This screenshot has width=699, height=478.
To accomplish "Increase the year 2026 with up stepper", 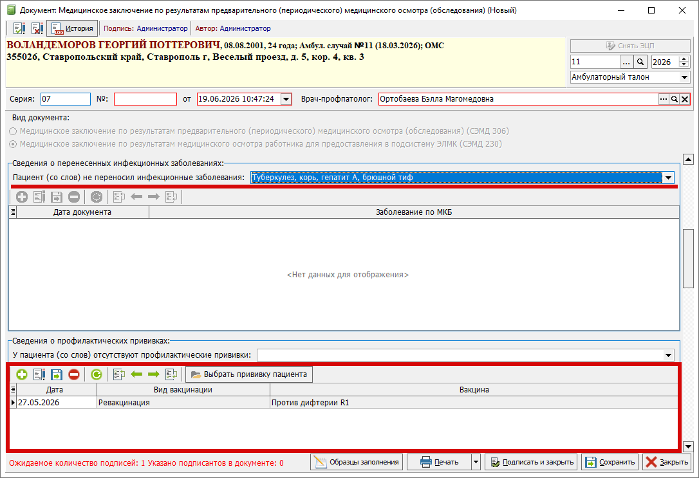I will tap(684, 59).
